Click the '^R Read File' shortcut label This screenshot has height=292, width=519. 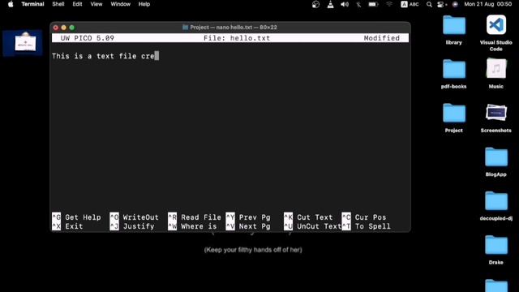click(195, 217)
